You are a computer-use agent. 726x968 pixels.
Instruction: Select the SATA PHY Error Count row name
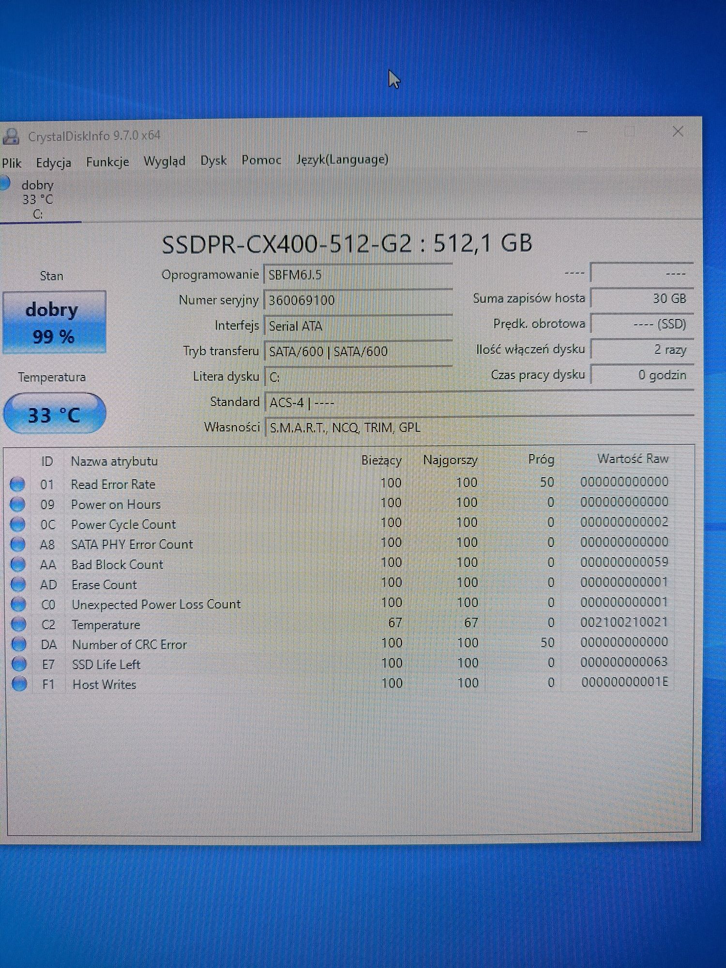coord(132,544)
